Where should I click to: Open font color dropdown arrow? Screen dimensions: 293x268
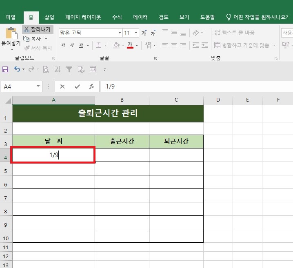point(137,45)
